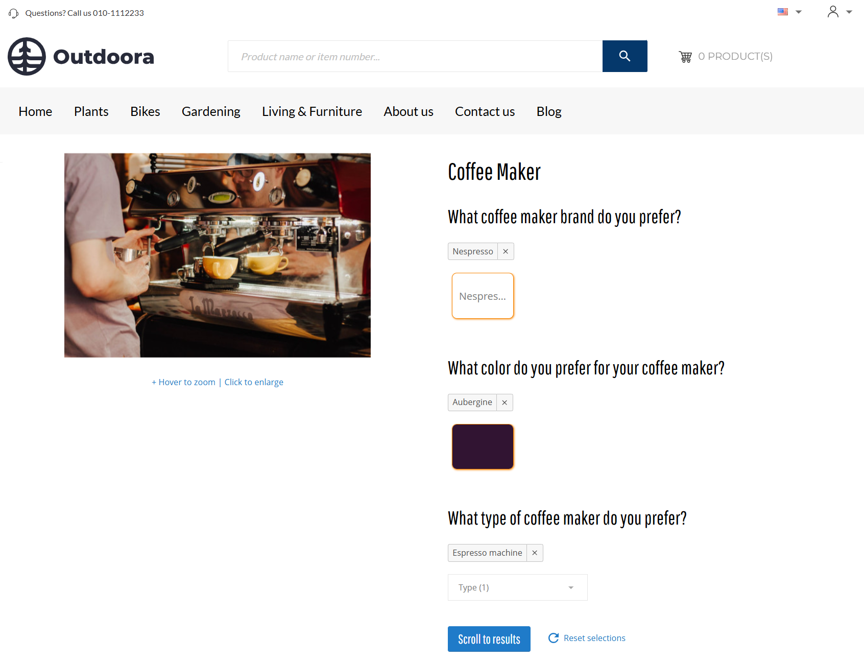Go to the Home menu item
The image size is (864, 663).
pyautogui.click(x=35, y=111)
